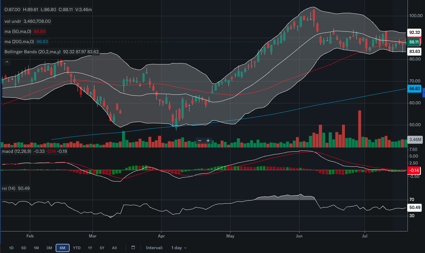Click the blue 66.63 price label on axis
The width and height of the screenshot is (425, 253).
pyautogui.click(x=415, y=89)
